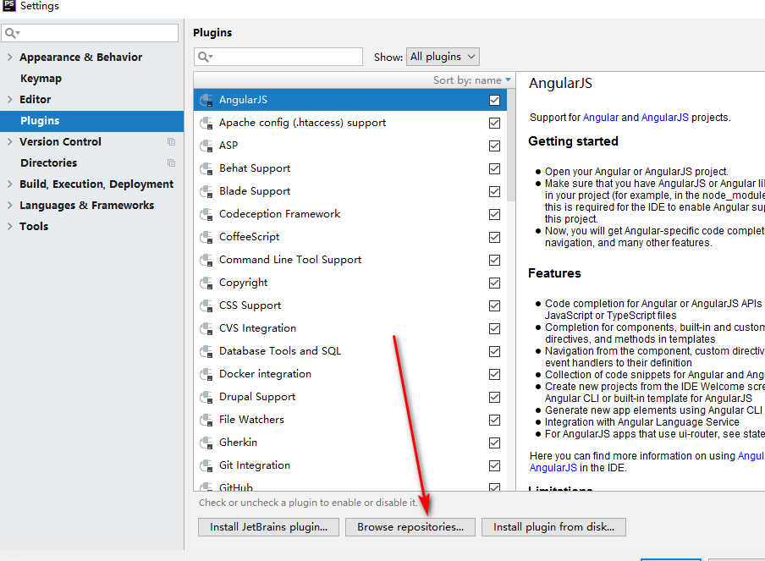Select the File Watchers plugin row
The height and width of the screenshot is (561, 765).
pyautogui.click(x=350, y=420)
